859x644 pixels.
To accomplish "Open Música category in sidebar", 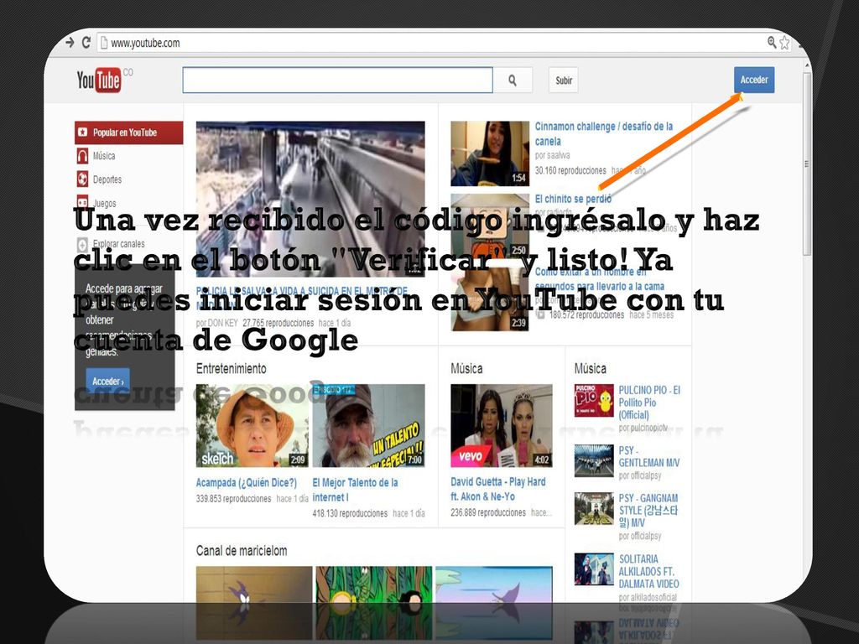I will click(x=103, y=156).
